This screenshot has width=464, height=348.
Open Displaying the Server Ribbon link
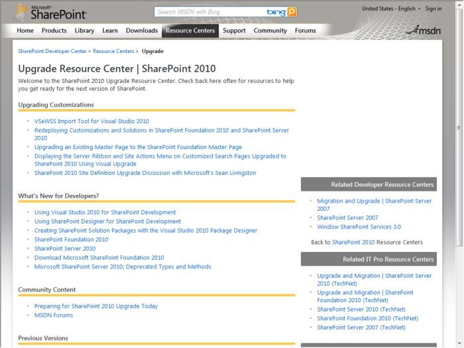[160, 160]
